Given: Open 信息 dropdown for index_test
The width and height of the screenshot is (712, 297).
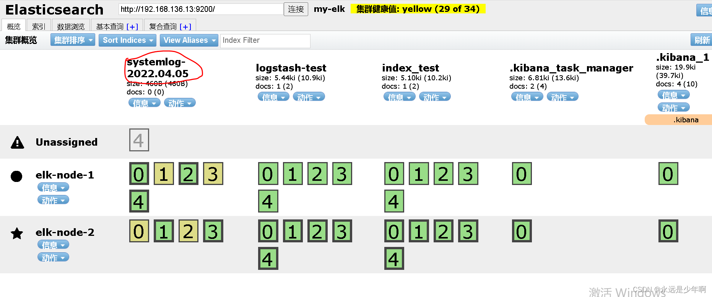Looking at the screenshot, I should pos(400,97).
